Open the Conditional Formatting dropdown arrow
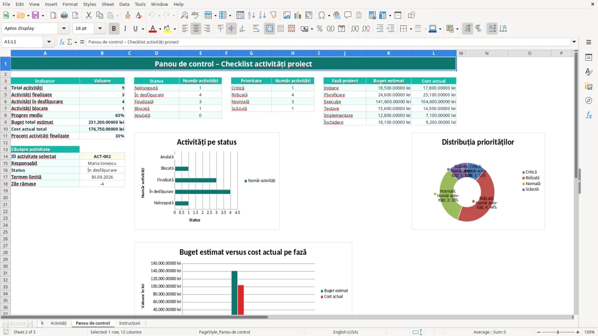Viewport: 598px width, 336px height. tap(457, 29)
